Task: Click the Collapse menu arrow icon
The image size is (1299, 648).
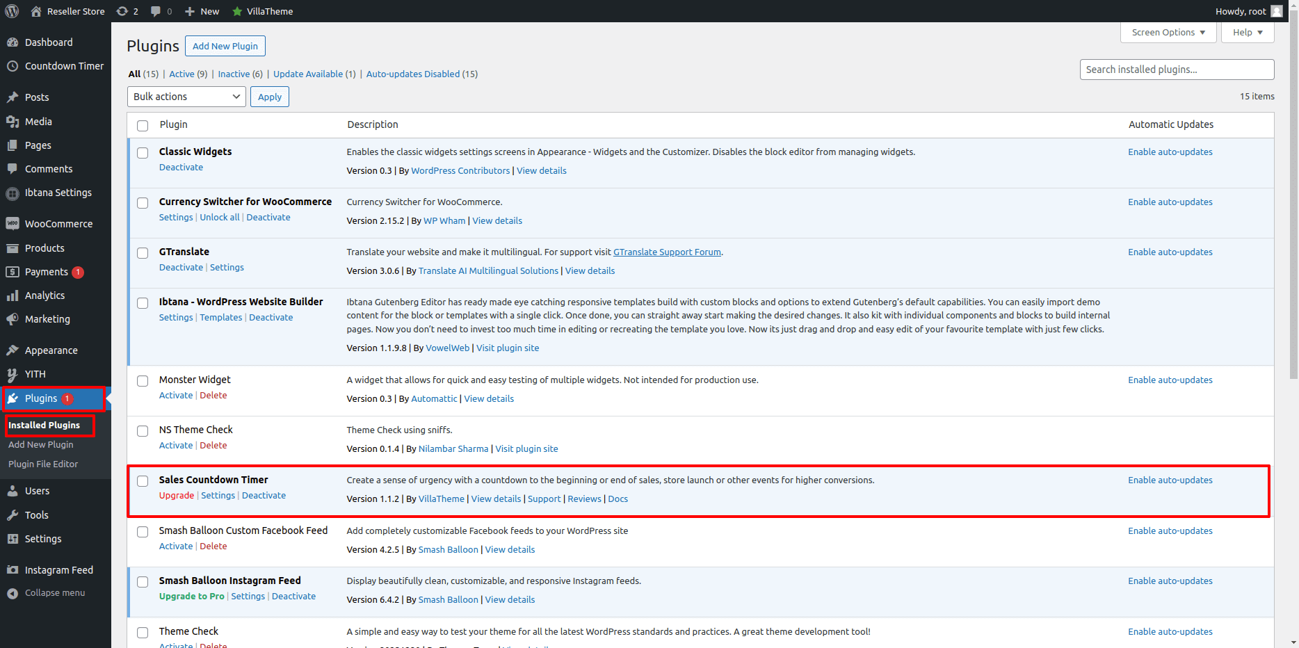Action: (13, 593)
